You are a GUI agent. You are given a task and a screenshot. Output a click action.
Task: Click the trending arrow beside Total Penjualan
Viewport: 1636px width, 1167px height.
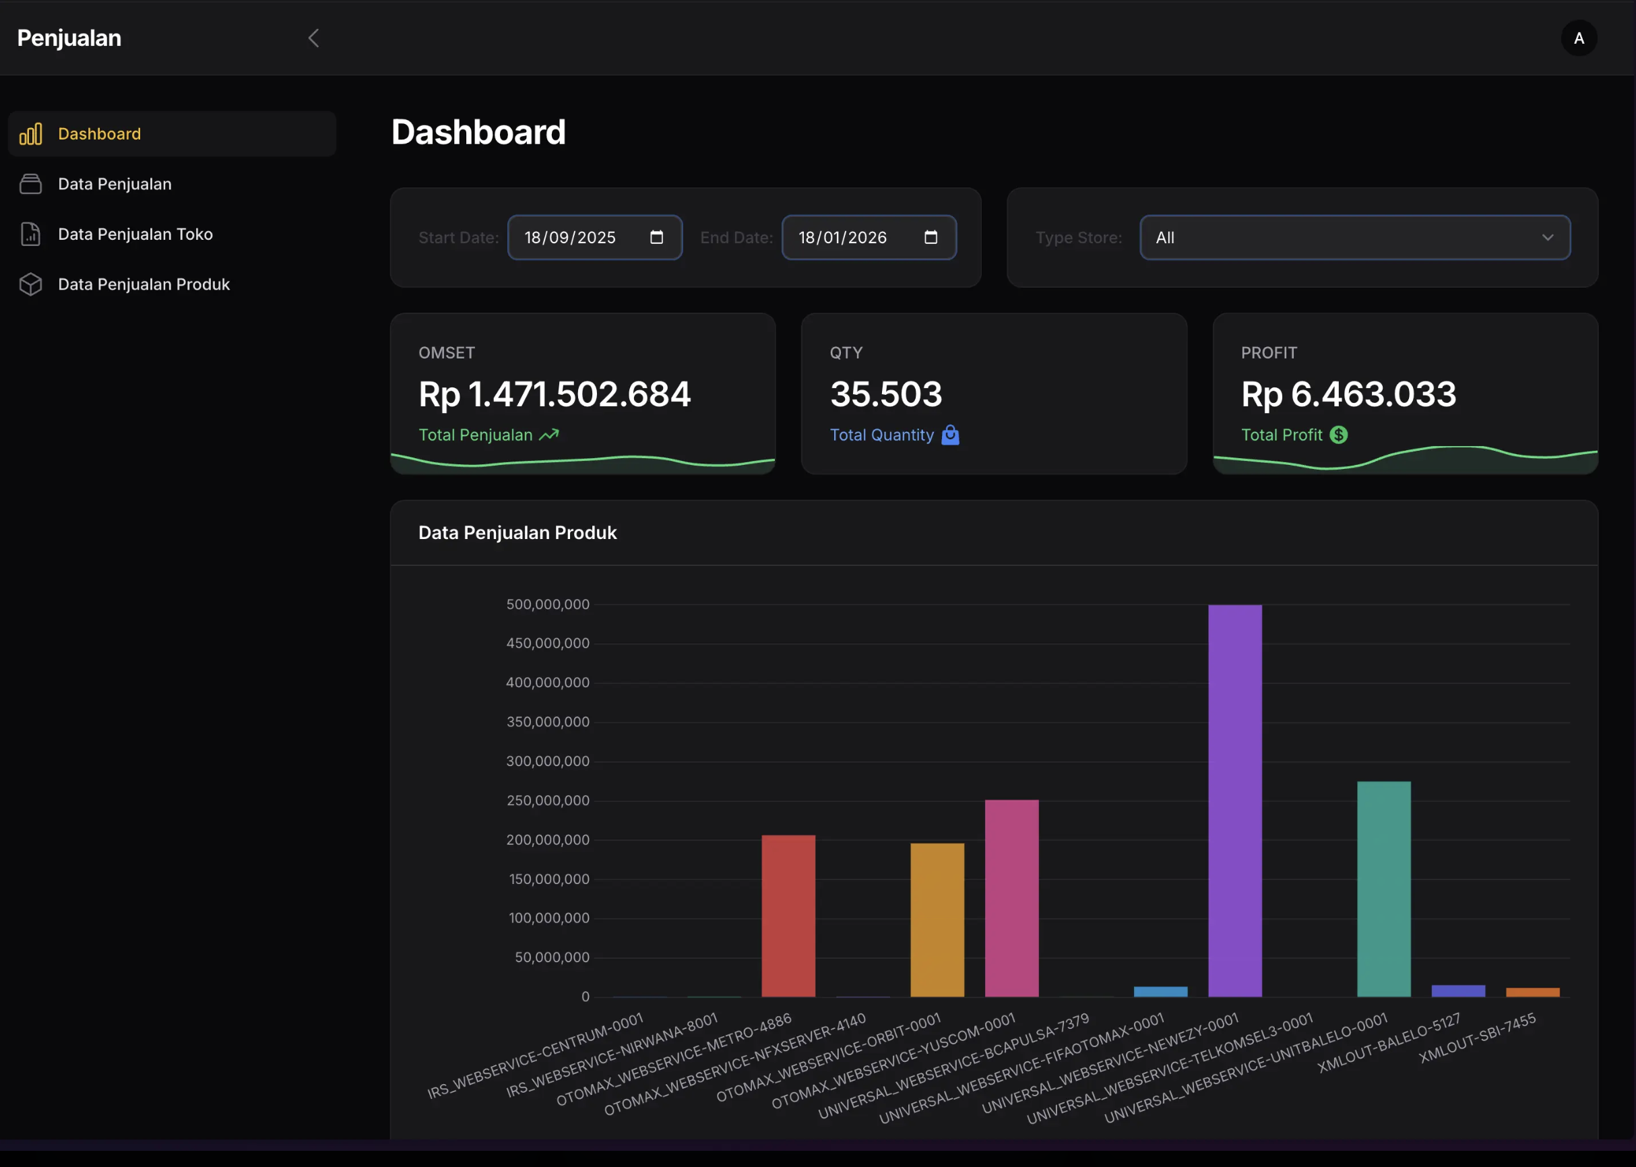click(549, 435)
